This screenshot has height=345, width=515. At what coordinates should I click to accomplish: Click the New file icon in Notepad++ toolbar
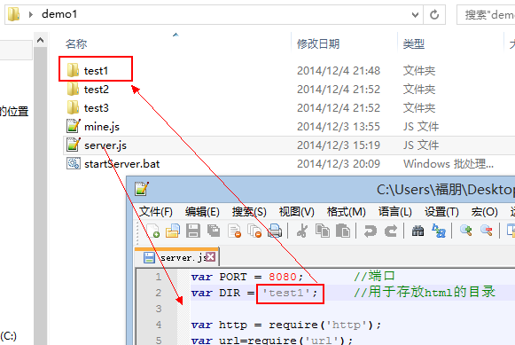pos(152,231)
